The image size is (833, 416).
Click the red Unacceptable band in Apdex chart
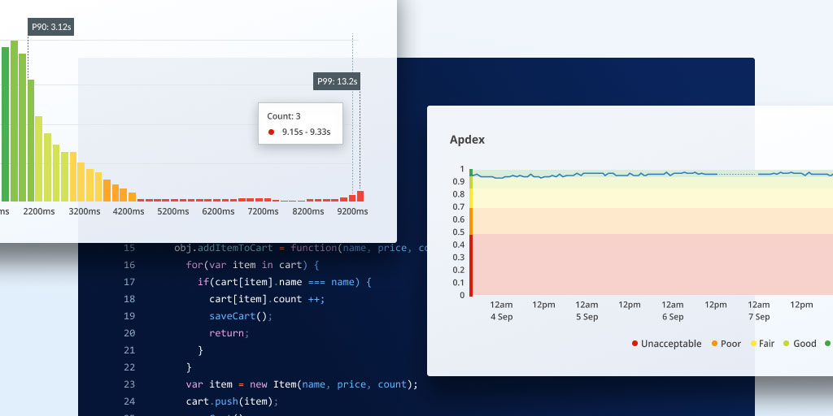(x=653, y=265)
